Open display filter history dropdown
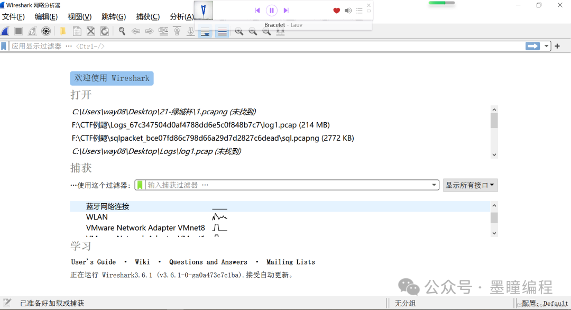 pos(546,46)
